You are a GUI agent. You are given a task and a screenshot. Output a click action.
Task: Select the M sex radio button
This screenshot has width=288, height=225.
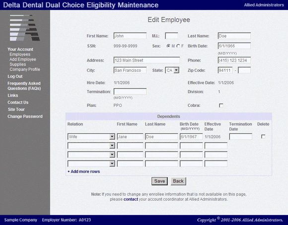[x=168, y=46]
